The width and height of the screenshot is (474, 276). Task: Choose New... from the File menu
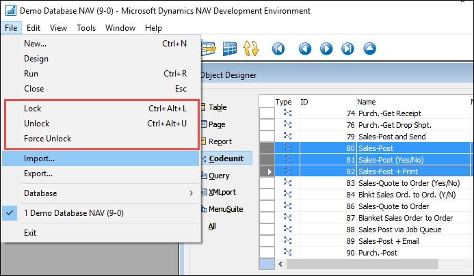[x=101, y=44]
